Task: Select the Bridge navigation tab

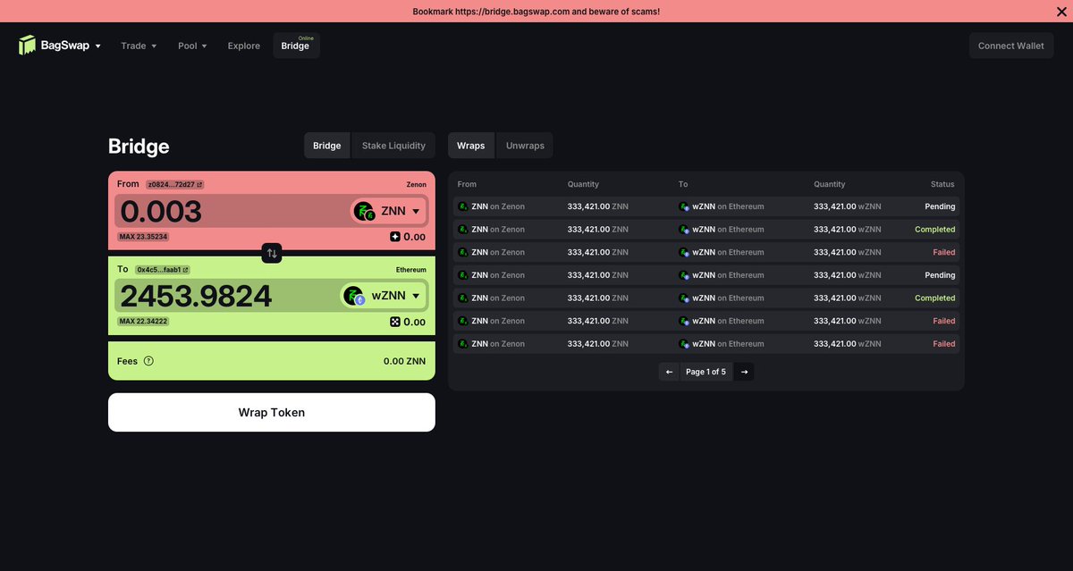Action: pyautogui.click(x=296, y=46)
